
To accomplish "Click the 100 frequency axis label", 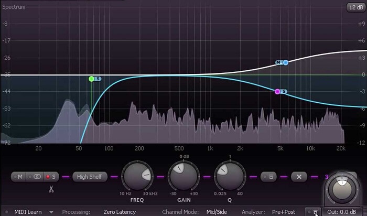I will tap(109, 148).
